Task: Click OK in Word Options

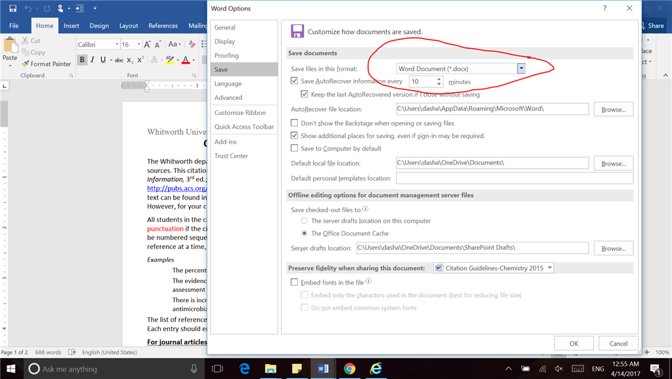Action: point(574,344)
